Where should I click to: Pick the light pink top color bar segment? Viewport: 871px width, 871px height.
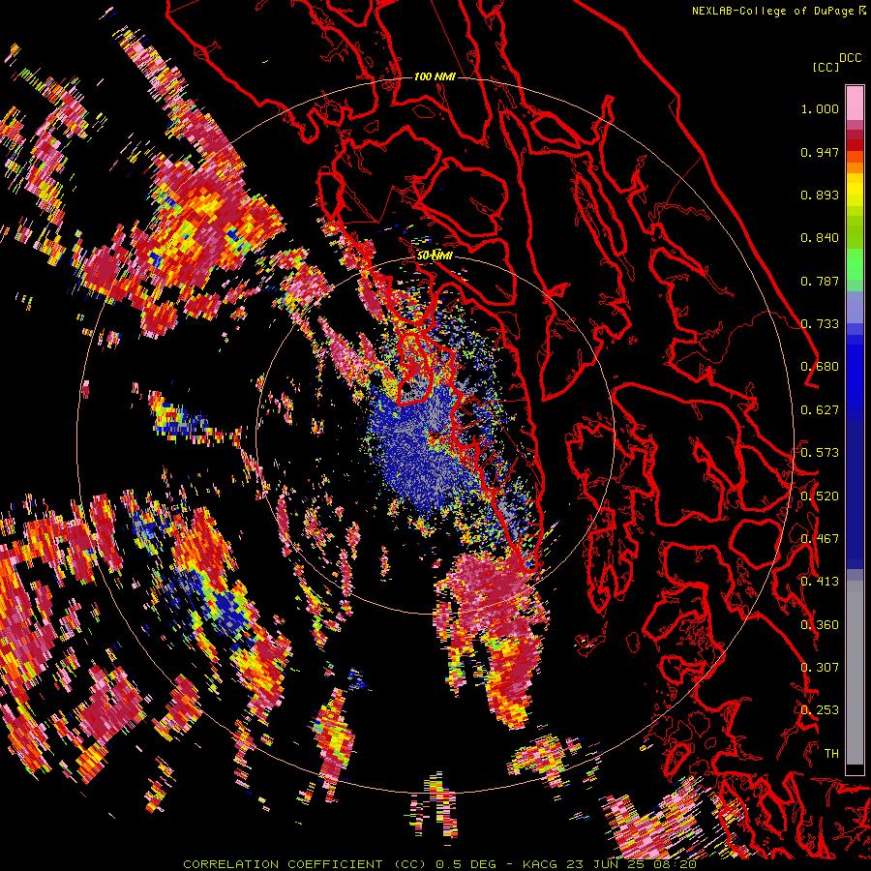click(x=855, y=104)
